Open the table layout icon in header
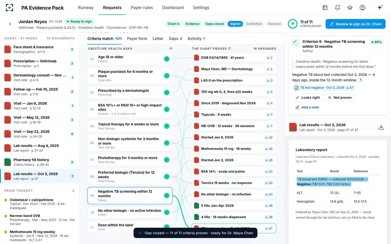391x244 pixels. pos(325,8)
